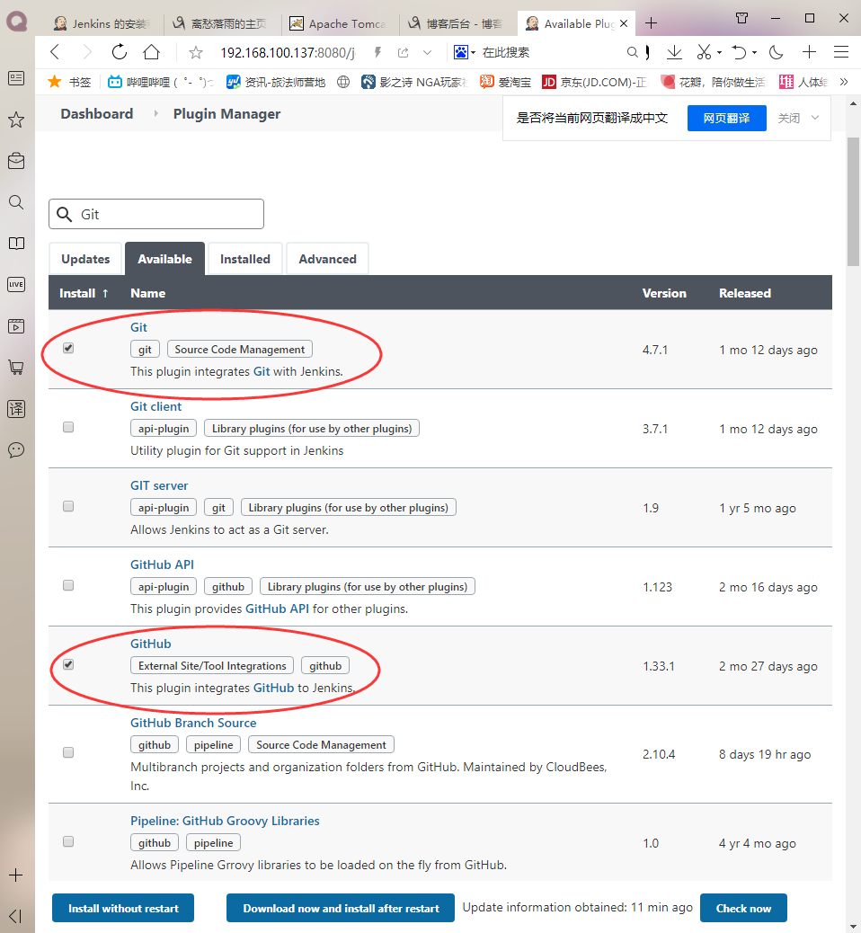The width and height of the screenshot is (861, 933).
Task: Open the downloads icon
Action: pos(674,52)
